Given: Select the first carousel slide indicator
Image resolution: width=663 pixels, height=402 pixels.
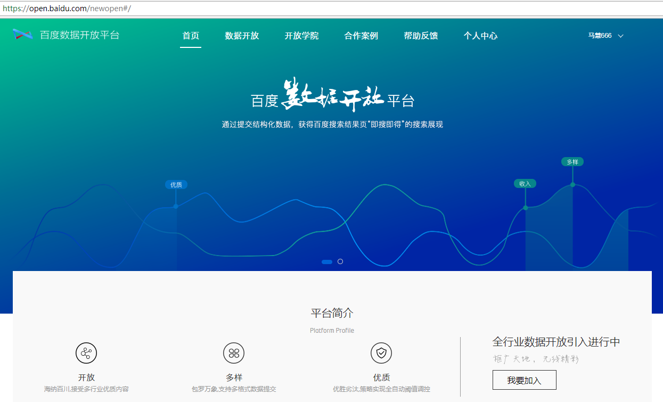Looking at the screenshot, I should coord(327,261).
